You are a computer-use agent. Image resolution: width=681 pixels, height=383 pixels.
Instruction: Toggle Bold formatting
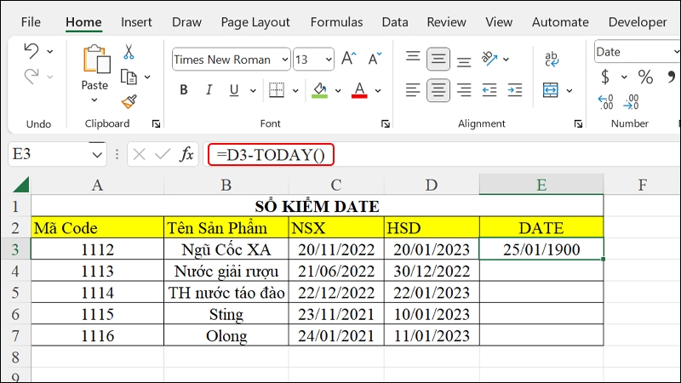click(x=184, y=90)
